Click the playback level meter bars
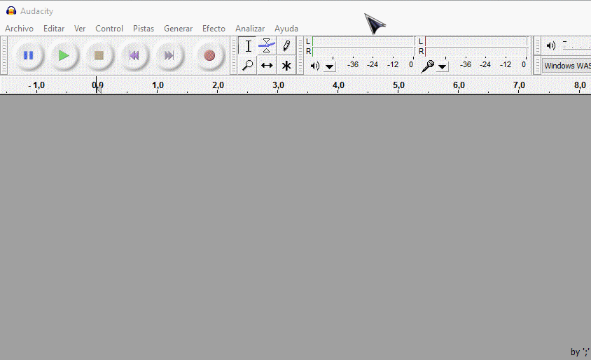Screen dimensions: 591x360 tap(363, 46)
